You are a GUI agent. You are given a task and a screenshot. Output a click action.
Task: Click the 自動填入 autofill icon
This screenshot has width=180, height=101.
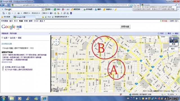pyautogui.click(x=104, y=9)
